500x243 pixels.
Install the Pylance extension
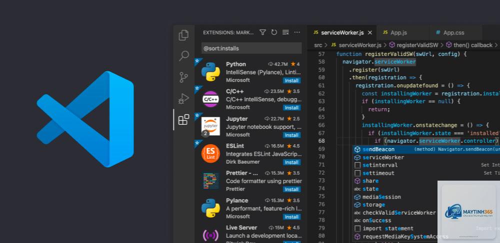pyautogui.click(x=292, y=217)
